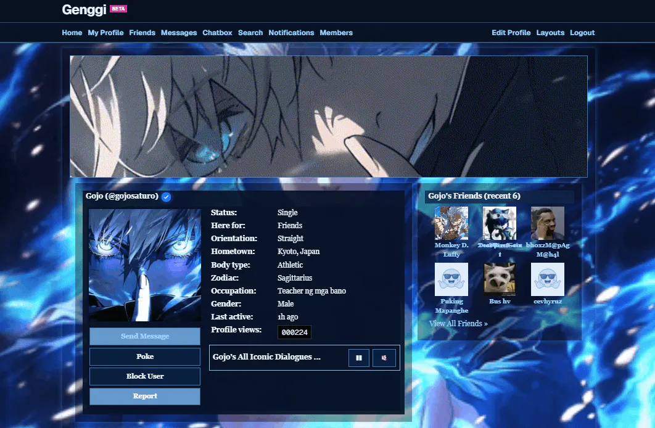Click the Genggi logo
Image resolution: width=655 pixels, height=428 pixels.
pyautogui.click(x=84, y=10)
